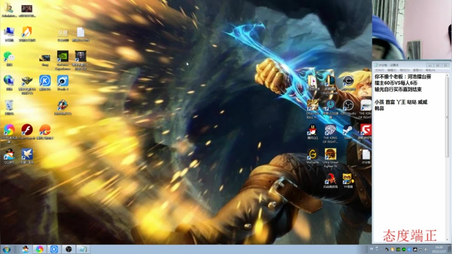
Task: Click the taskbar clock showing 2021/1/27
Action: tap(439, 250)
